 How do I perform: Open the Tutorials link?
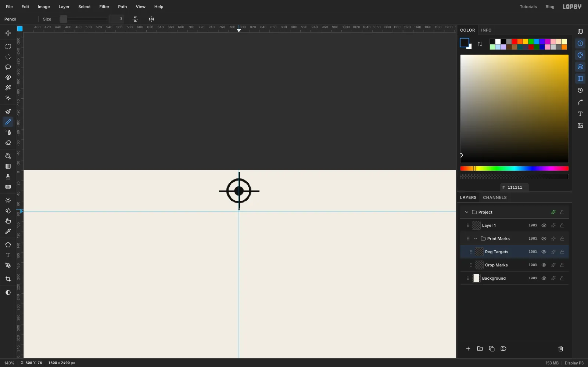click(528, 7)
